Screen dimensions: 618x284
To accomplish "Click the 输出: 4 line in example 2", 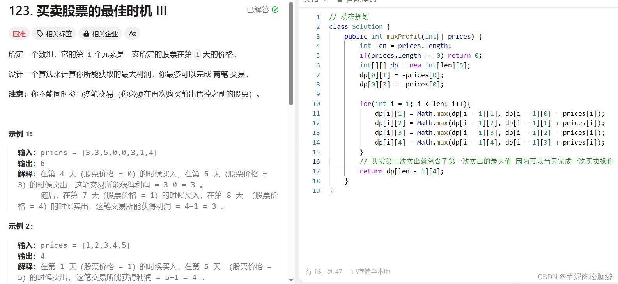I will 31,256.
